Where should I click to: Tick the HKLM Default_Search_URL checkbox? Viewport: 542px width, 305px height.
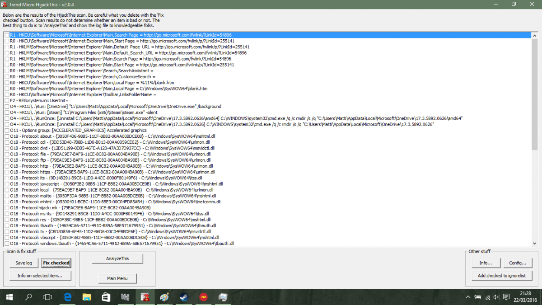pyautogui.click(x=6, y=53)
